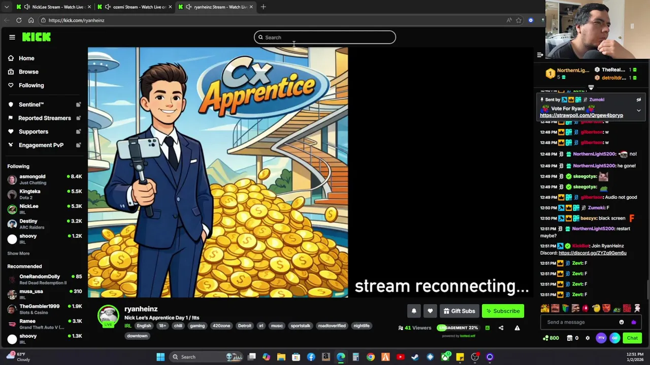Click the IRL category tag
This screenshot has height=365, width=650.
pyautogui.click(x=128, y=326)
